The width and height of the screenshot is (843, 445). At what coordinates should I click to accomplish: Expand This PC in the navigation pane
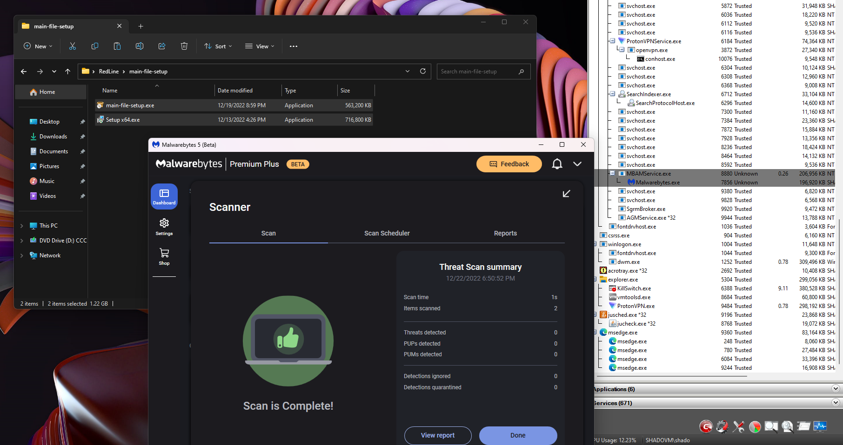(x=22, y=226)
